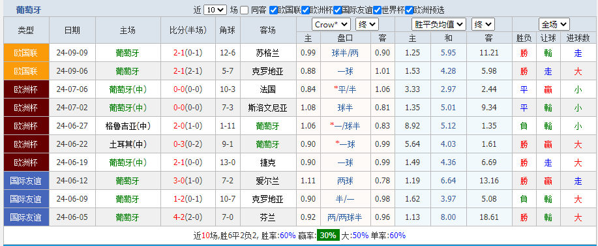Open the 3-0(1-0) score against 爱尔兰
This screenshot has height=246, width=598.
pos(188,181)
